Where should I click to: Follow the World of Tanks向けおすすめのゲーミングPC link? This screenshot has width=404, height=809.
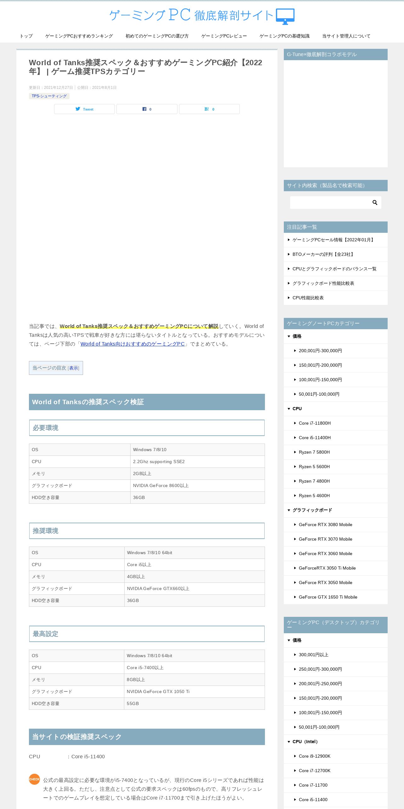tap(132, 344)
